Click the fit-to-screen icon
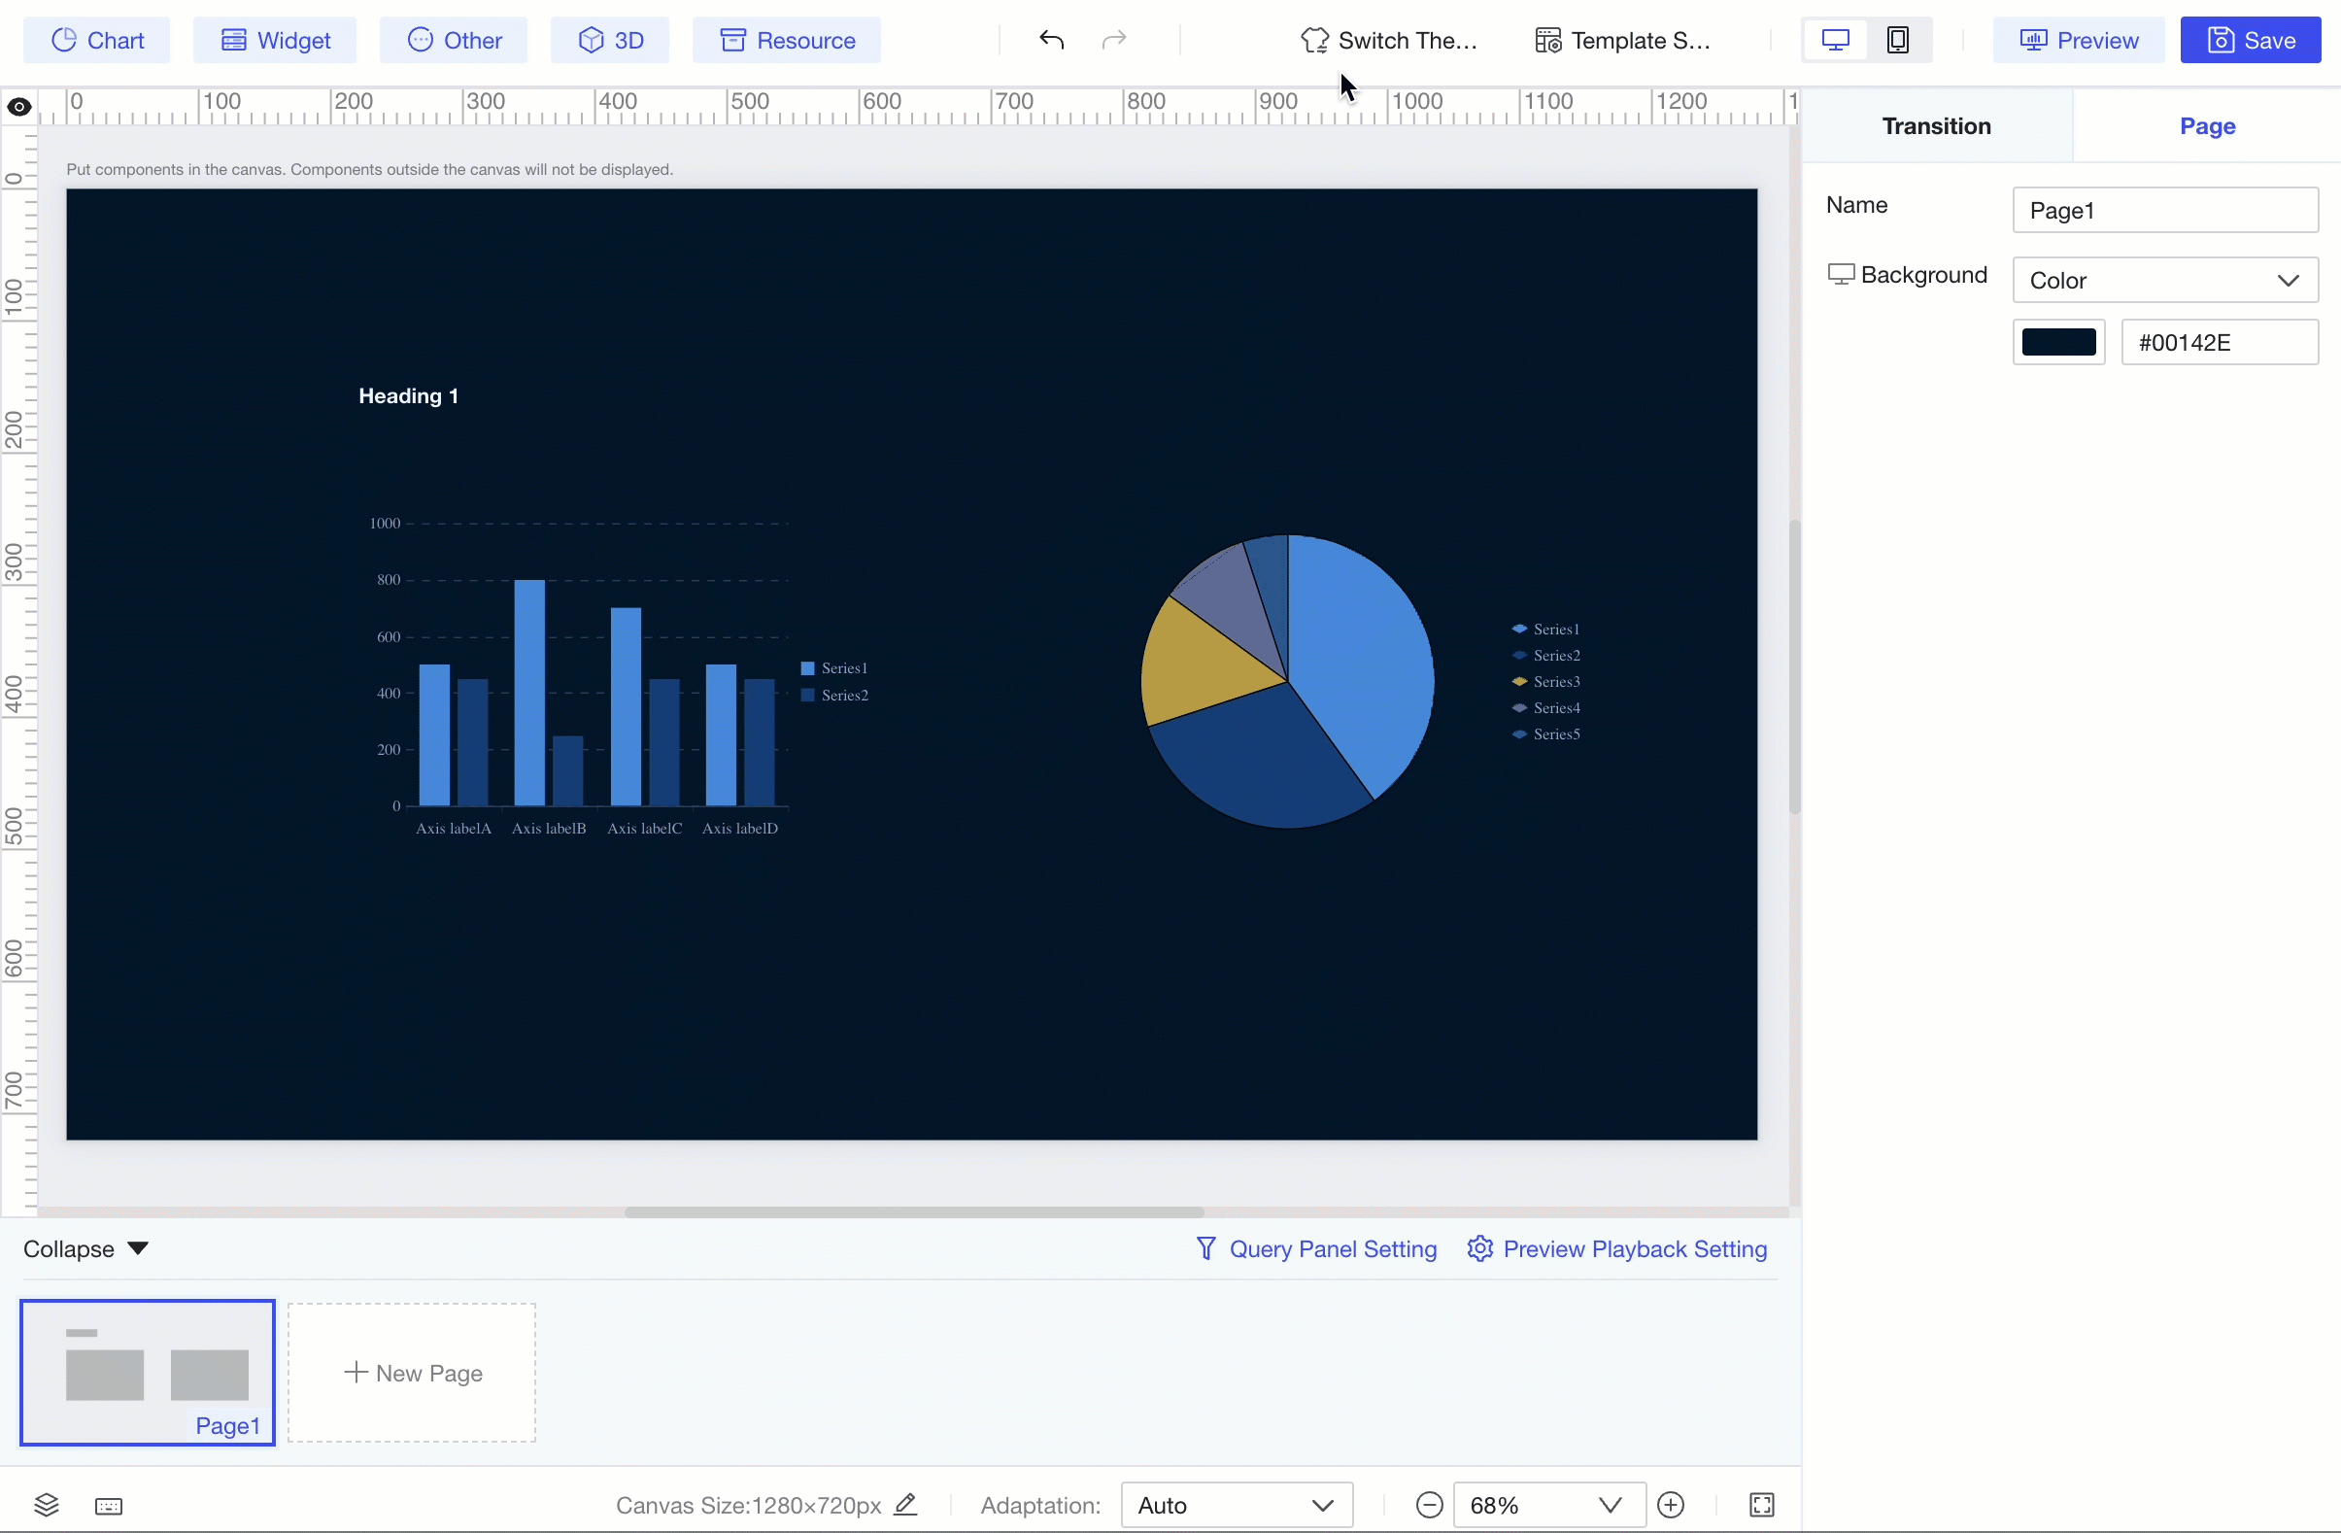This screenshot has height=1533, width=2341. [x=1762, y=1506]
